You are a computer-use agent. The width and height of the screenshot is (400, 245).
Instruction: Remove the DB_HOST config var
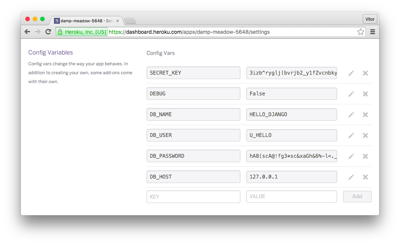click(365, 177)
